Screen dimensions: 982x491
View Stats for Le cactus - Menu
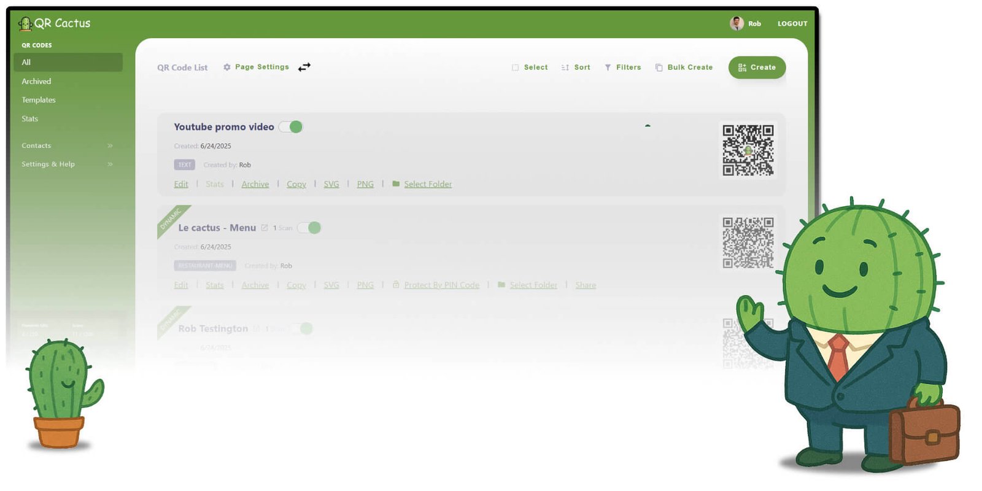pos(215,285)
